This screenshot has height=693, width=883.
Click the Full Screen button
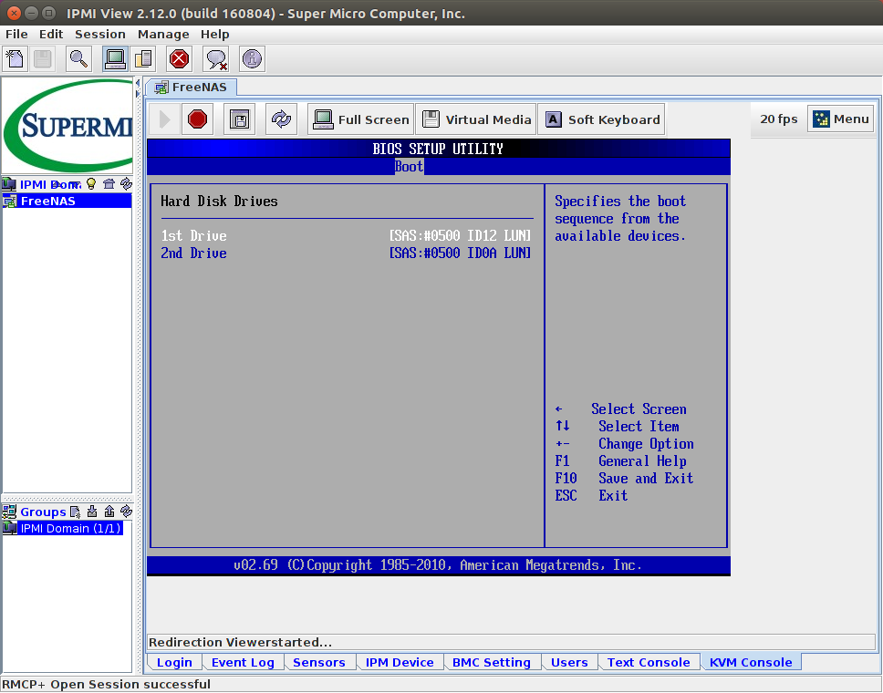pos(361,119)
